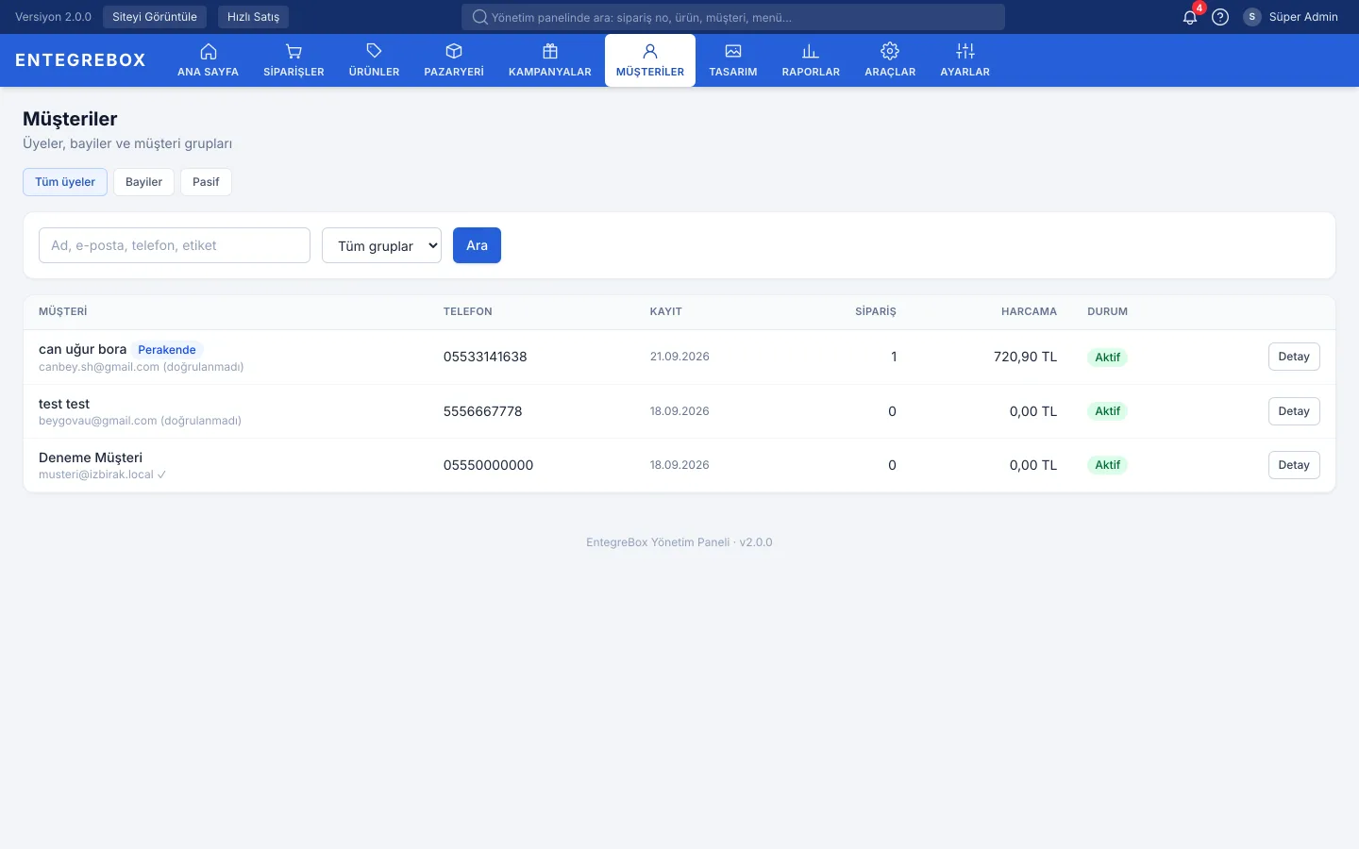The height and width of the screenshot is (849, 1359).
Task: Click the ENTEGREBOX logo
Action: [81, 60]
